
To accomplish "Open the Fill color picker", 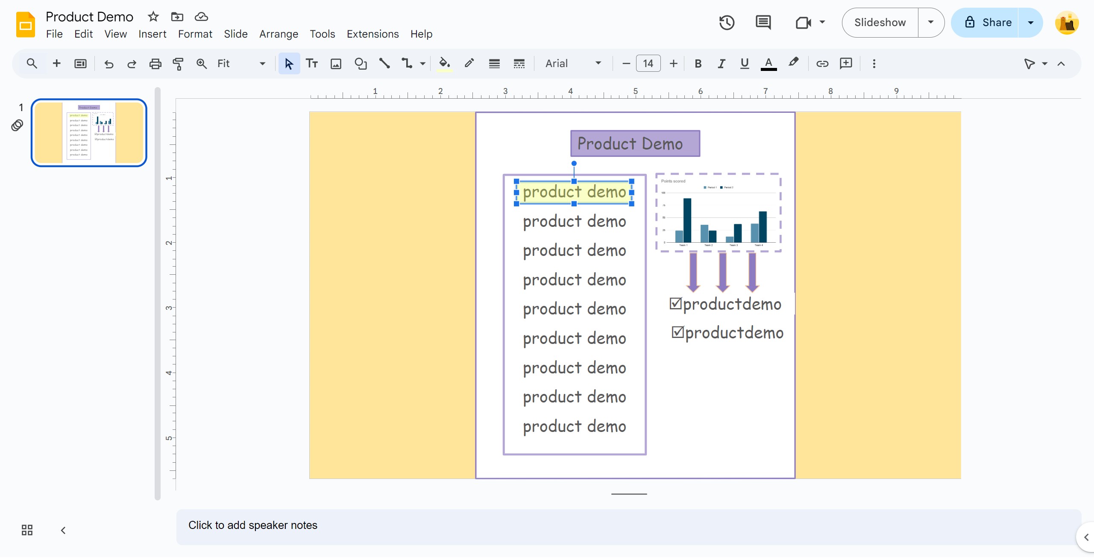I will [x=445, y=64].
